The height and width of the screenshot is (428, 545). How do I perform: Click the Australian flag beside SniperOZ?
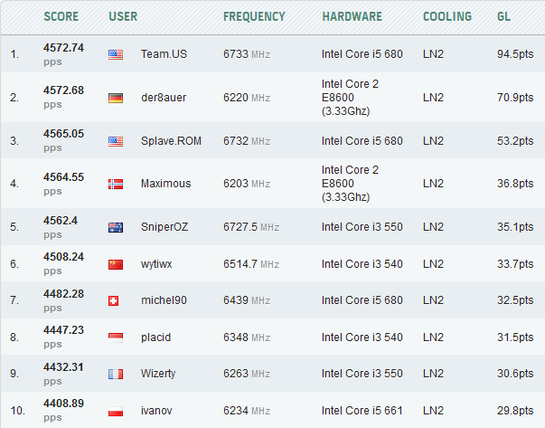116,227
